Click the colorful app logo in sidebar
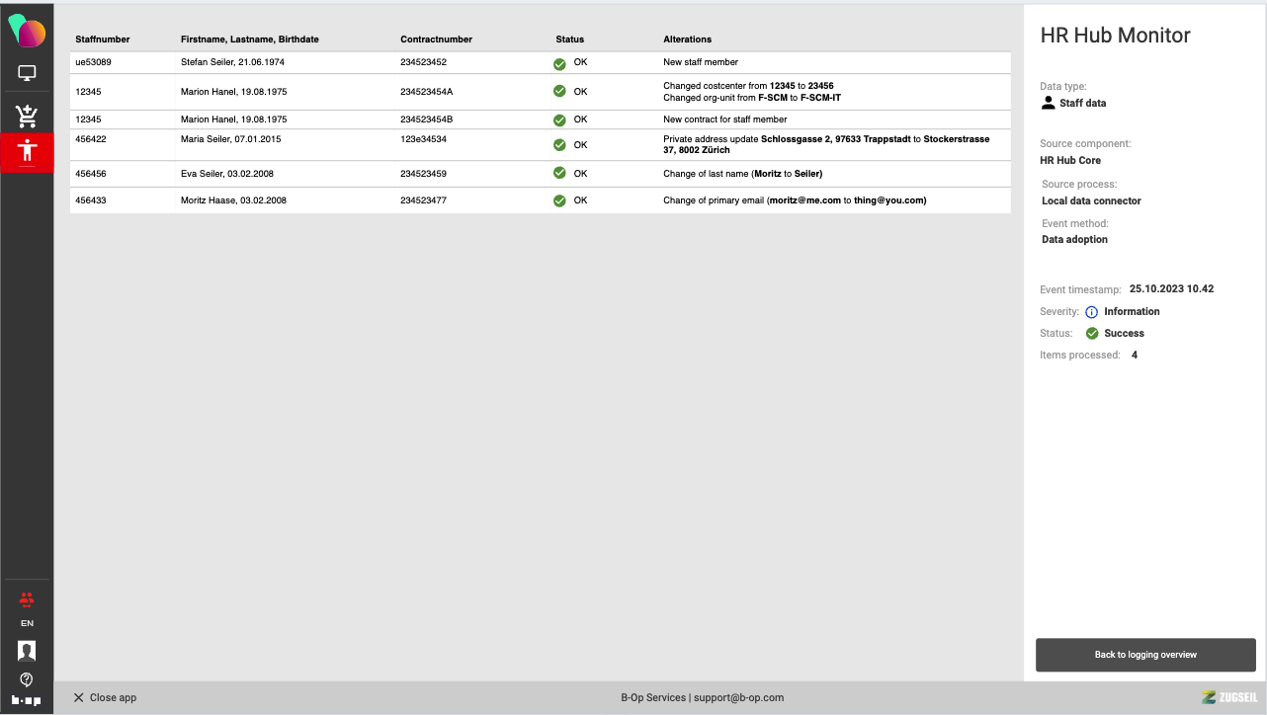The height and width of the screenshot is (715, 1267). pos(27,31)
